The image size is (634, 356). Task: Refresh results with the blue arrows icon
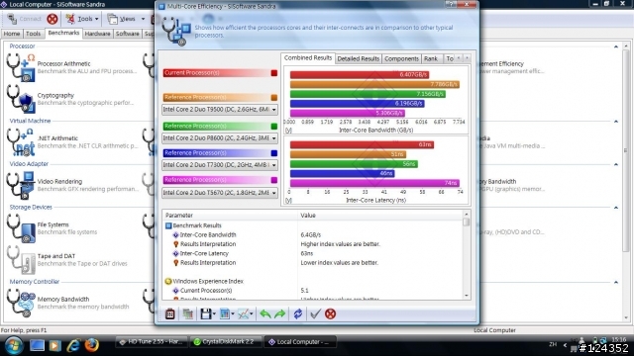point(298,314)
